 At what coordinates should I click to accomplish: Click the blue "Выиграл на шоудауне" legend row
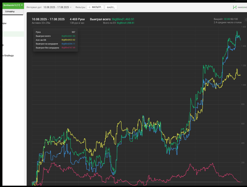(55, 43)
